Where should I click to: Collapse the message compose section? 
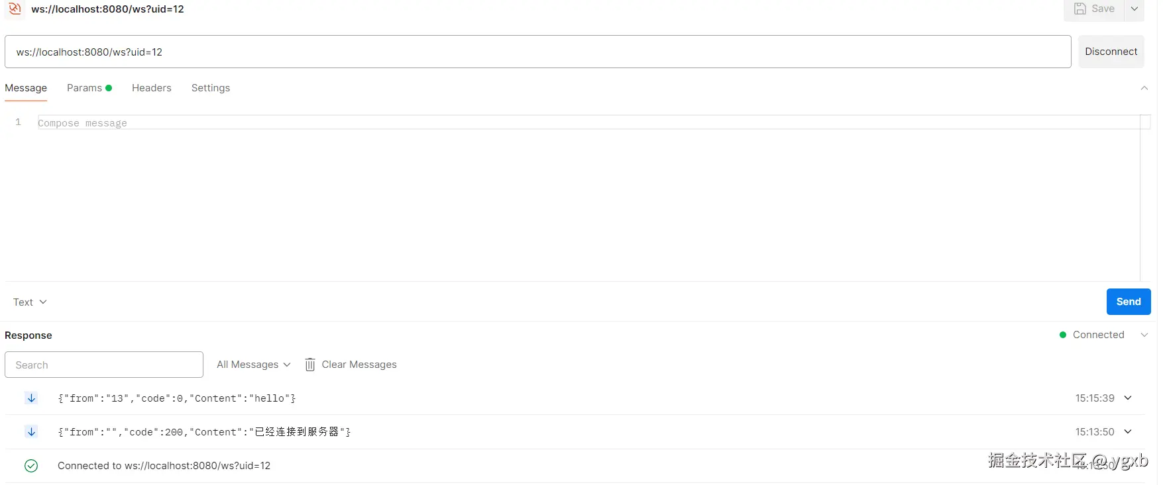coord(1144,88)
